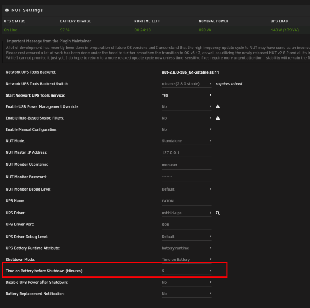Click the 850 VA nominal power value

205,30
